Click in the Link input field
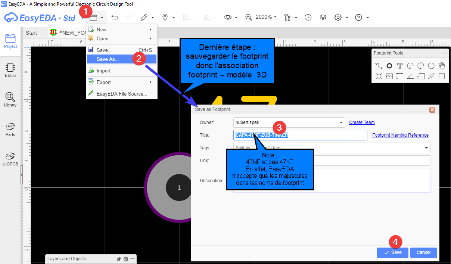 coord(332,161)
